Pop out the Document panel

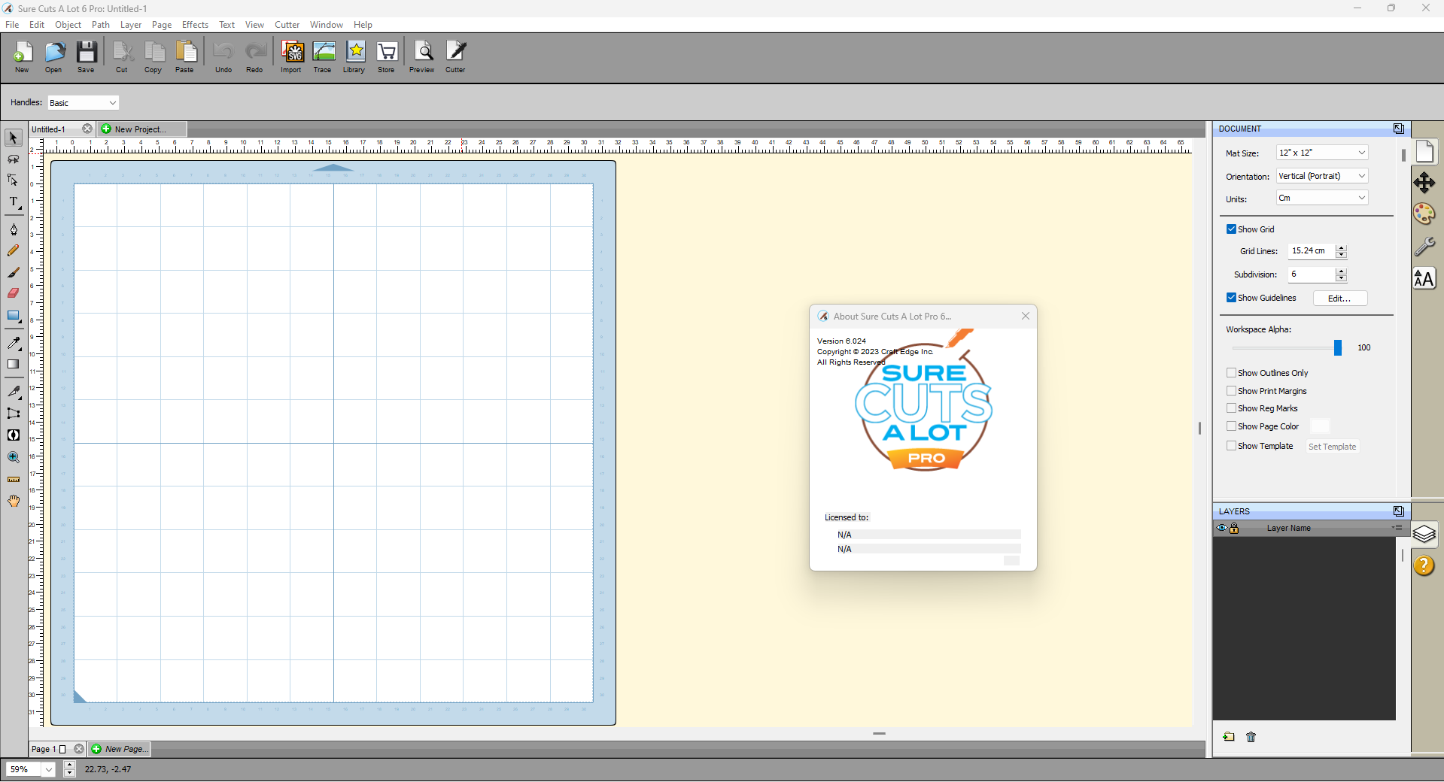coord(1398,129)
